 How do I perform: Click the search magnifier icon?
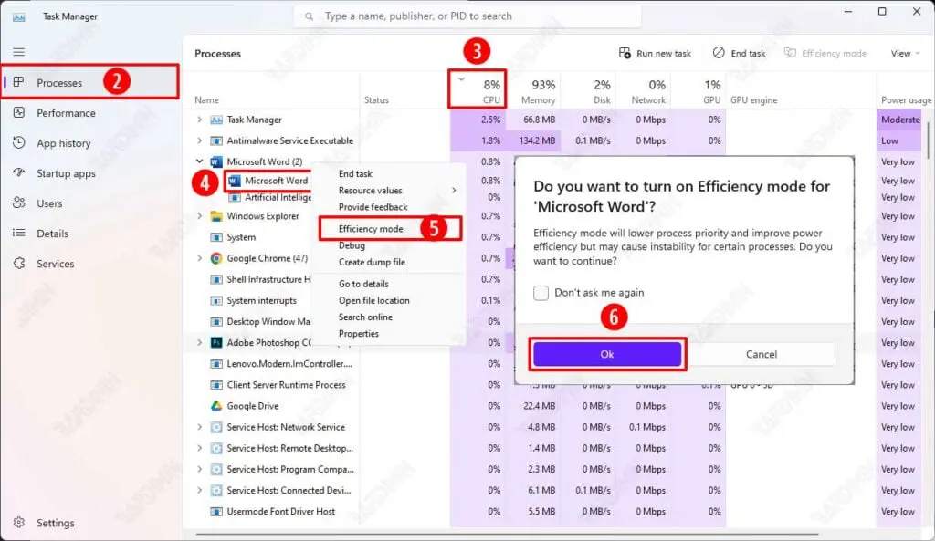tap(309, 16)
